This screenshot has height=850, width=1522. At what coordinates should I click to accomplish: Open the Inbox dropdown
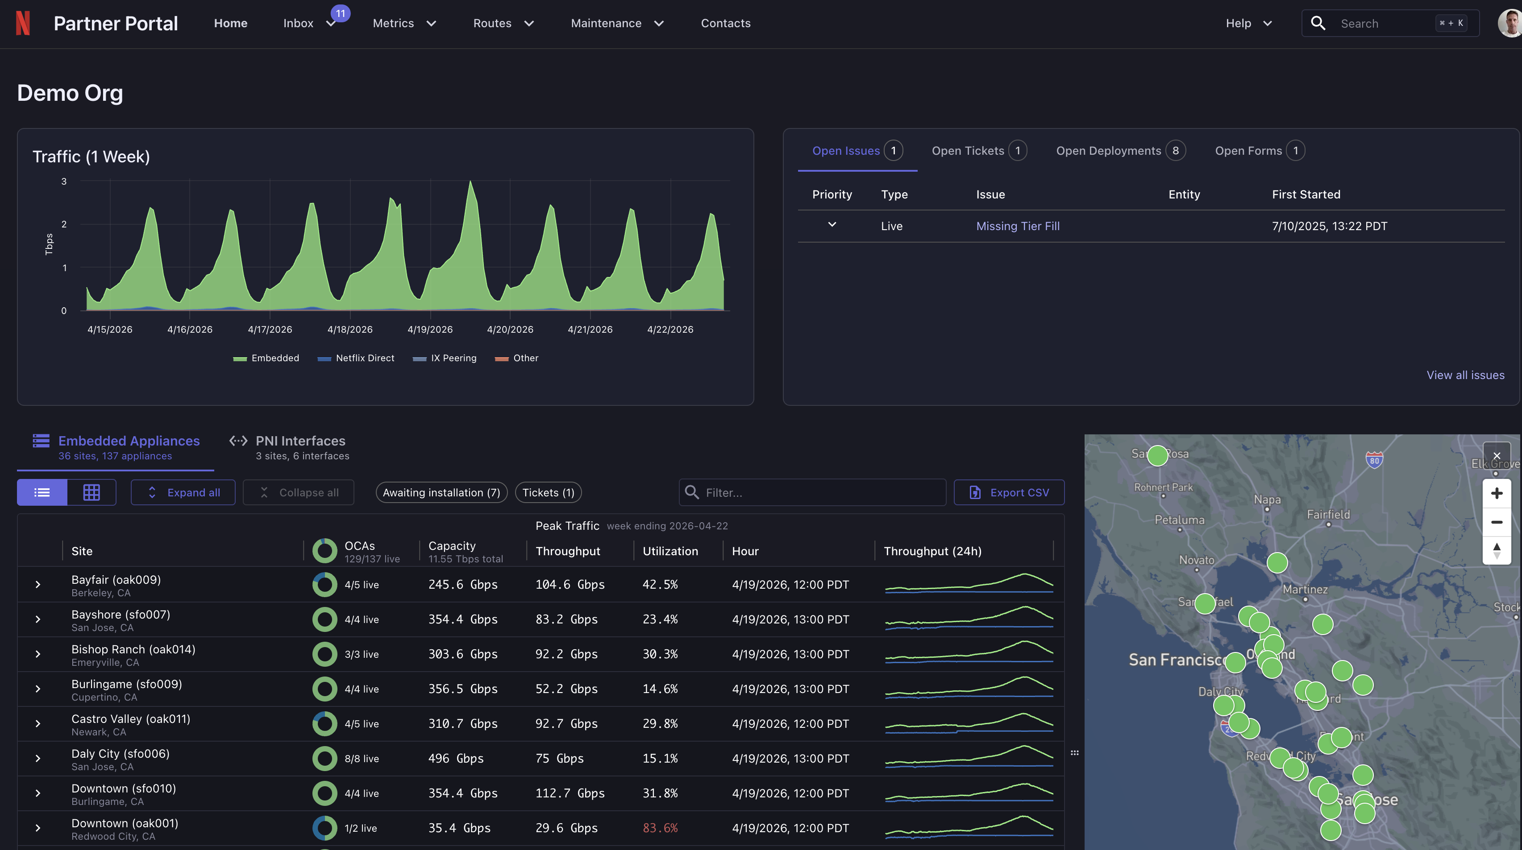pos(309,23)
